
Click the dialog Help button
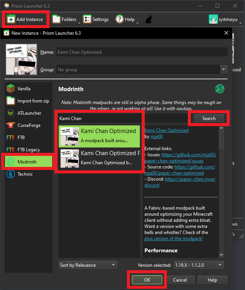212,280
